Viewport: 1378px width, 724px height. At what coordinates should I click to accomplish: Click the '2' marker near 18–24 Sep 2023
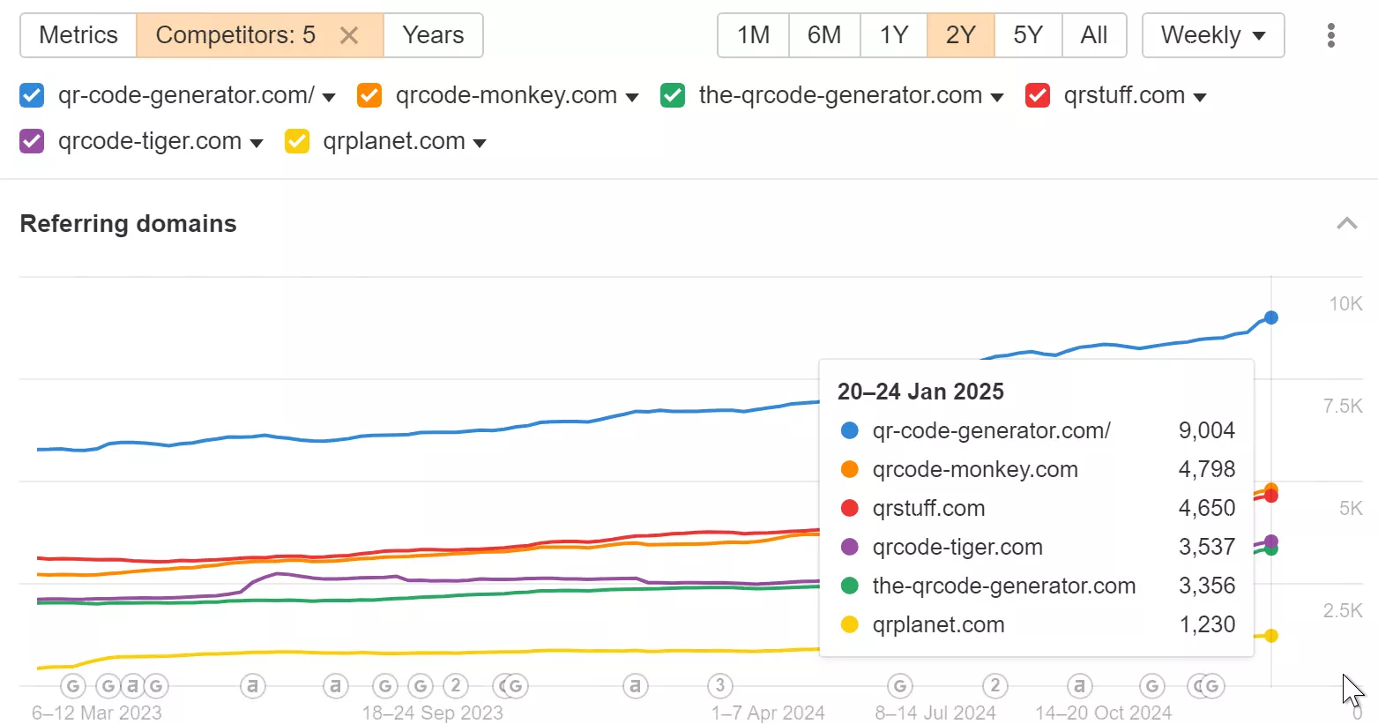point(455,685)
